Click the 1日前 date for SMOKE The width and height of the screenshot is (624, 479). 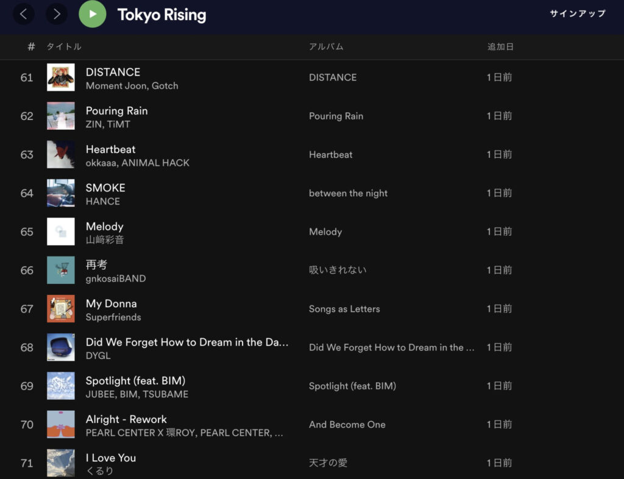point(500,193)
